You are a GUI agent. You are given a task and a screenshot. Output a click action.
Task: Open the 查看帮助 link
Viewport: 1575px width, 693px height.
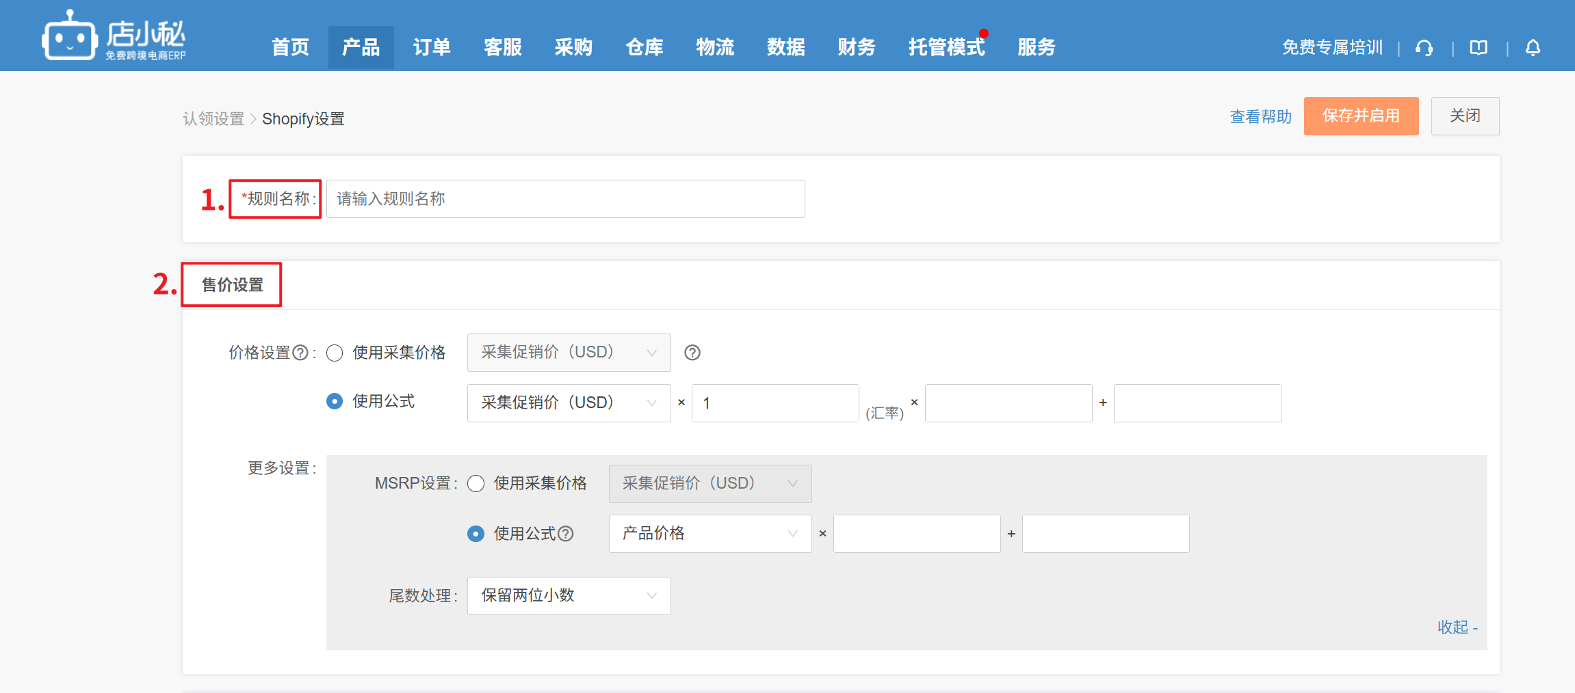(1260, 117)
